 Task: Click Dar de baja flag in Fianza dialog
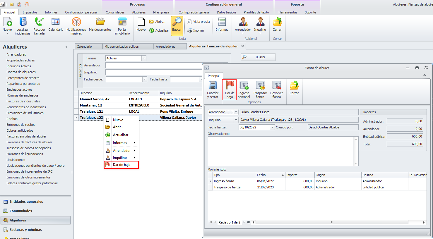click(230, 90)
